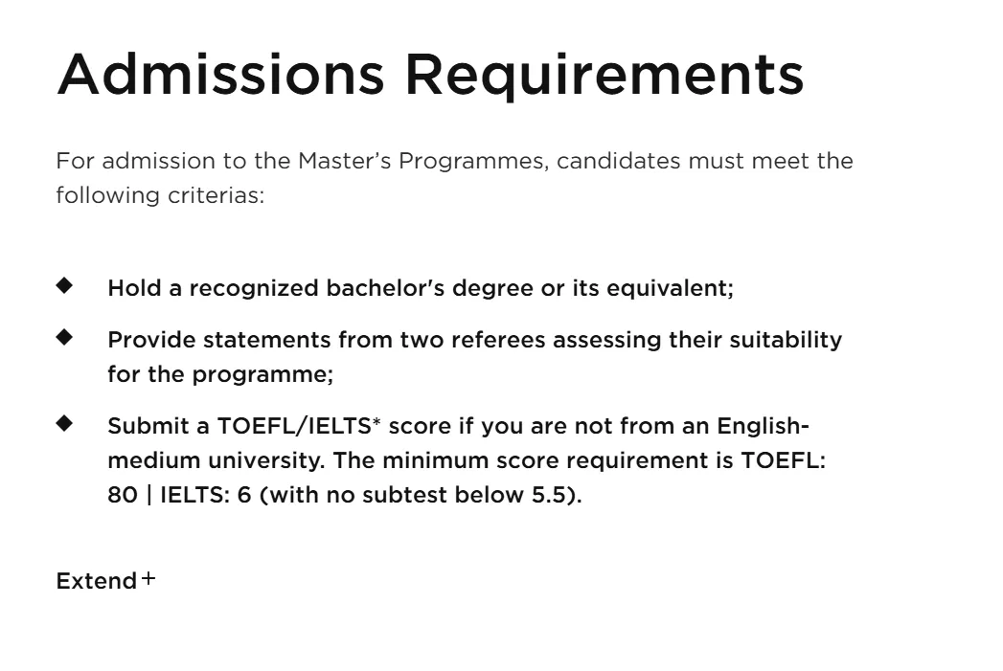Screen dimensions: 1003x671
Task: Click the 'for the programme;' line
Action: click(220, 374)
